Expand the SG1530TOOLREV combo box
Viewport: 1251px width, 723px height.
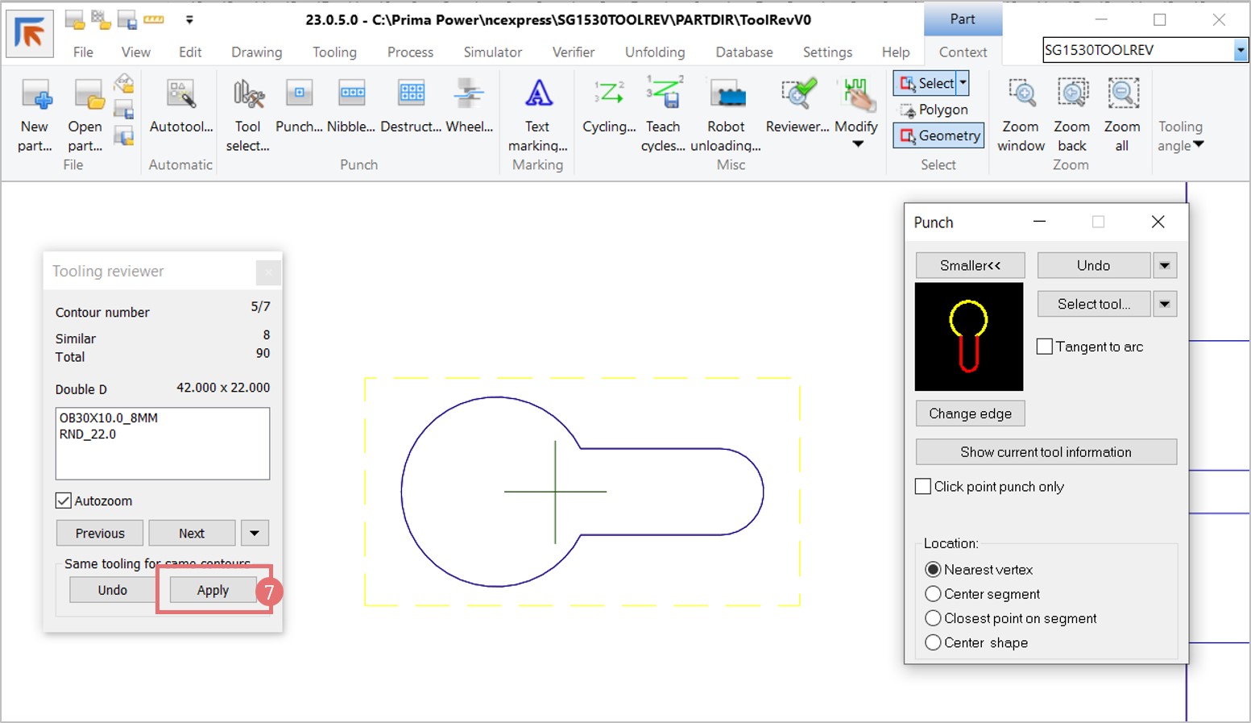point(1241,50)
